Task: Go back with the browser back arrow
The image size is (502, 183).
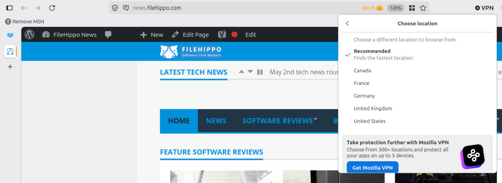Action: point(24,8)
